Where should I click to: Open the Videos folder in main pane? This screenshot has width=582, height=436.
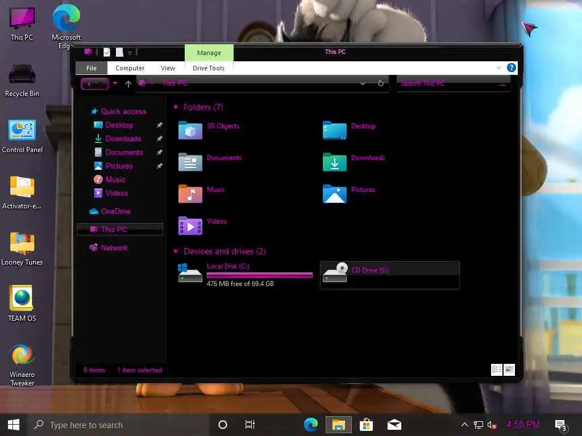pyautogui.click(x=202, y=225)
